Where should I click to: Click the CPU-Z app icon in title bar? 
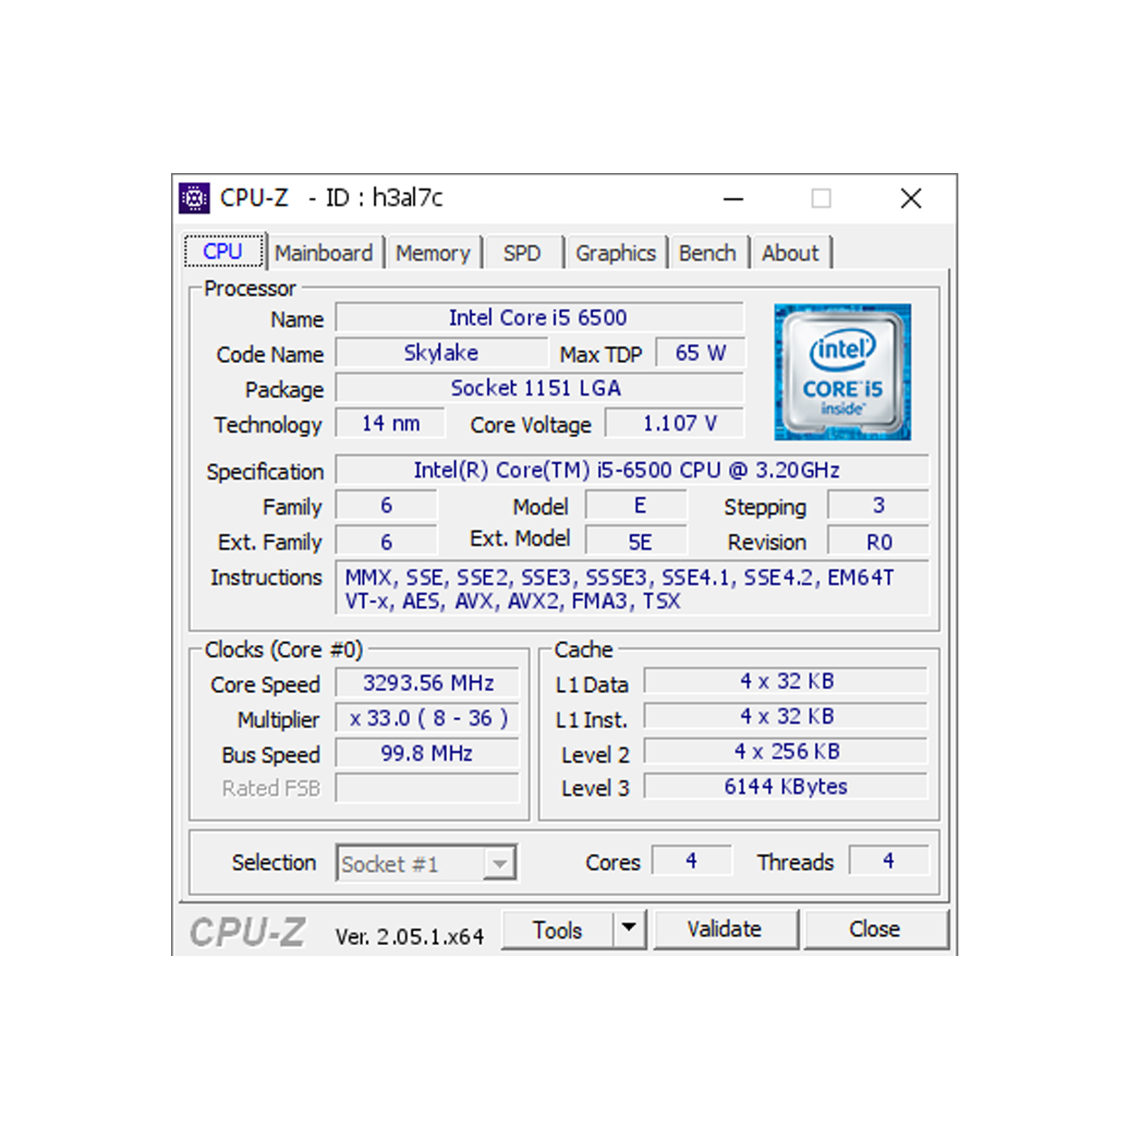click(194, 198)
